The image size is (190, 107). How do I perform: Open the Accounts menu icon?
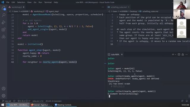click(x=4, y=89)
